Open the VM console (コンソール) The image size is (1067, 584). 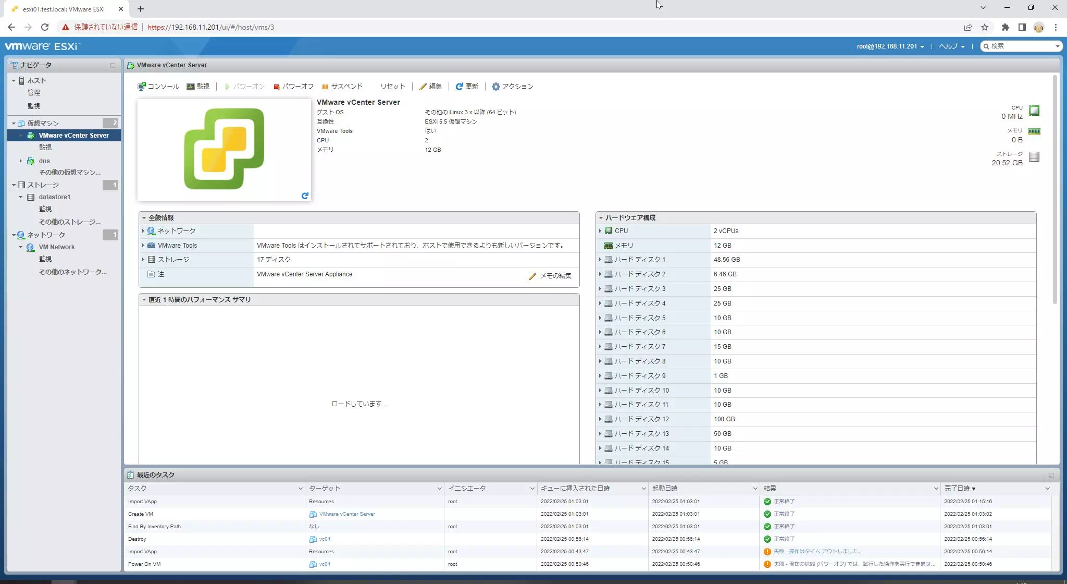point(158,87)
